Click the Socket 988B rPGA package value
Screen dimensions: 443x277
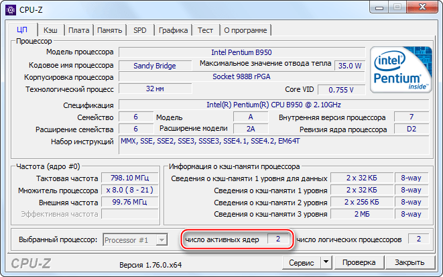coord(241,76)
